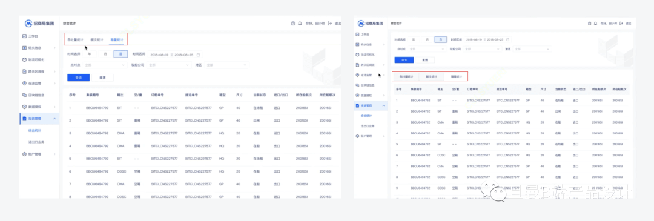The image size is (654, 221).
Task: Switch to 吞吐量统计 tab in left screenshot
Action: (x=76, y=39)
